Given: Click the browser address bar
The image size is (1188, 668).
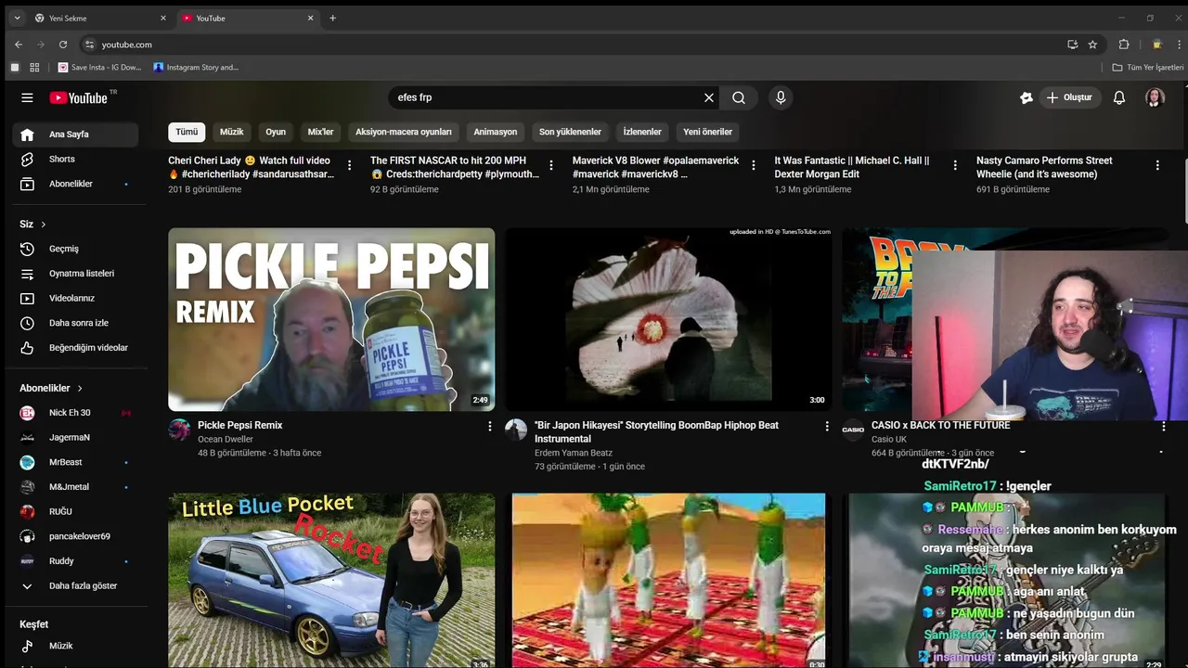Looking at the screenshot, I should [x=575, y=45].
